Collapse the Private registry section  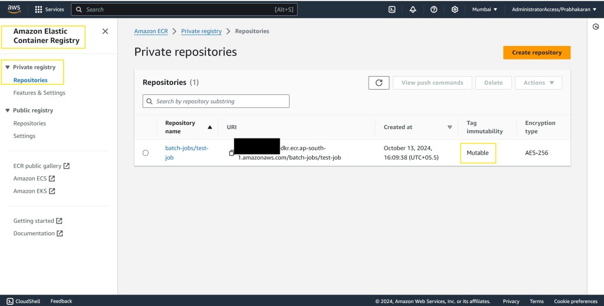(7, 67)
